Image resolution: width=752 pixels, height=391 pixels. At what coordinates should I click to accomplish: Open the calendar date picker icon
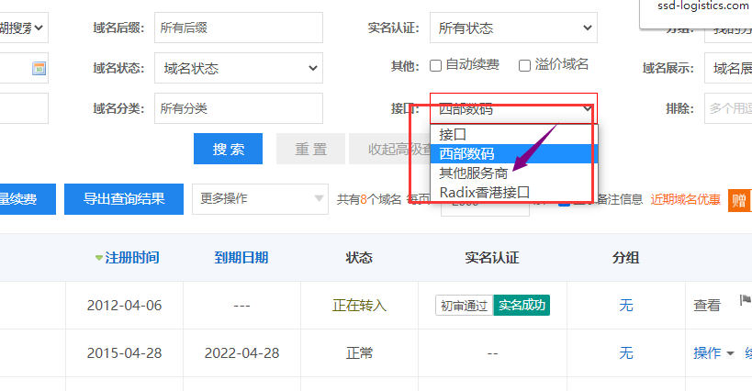tap(39, 68)
